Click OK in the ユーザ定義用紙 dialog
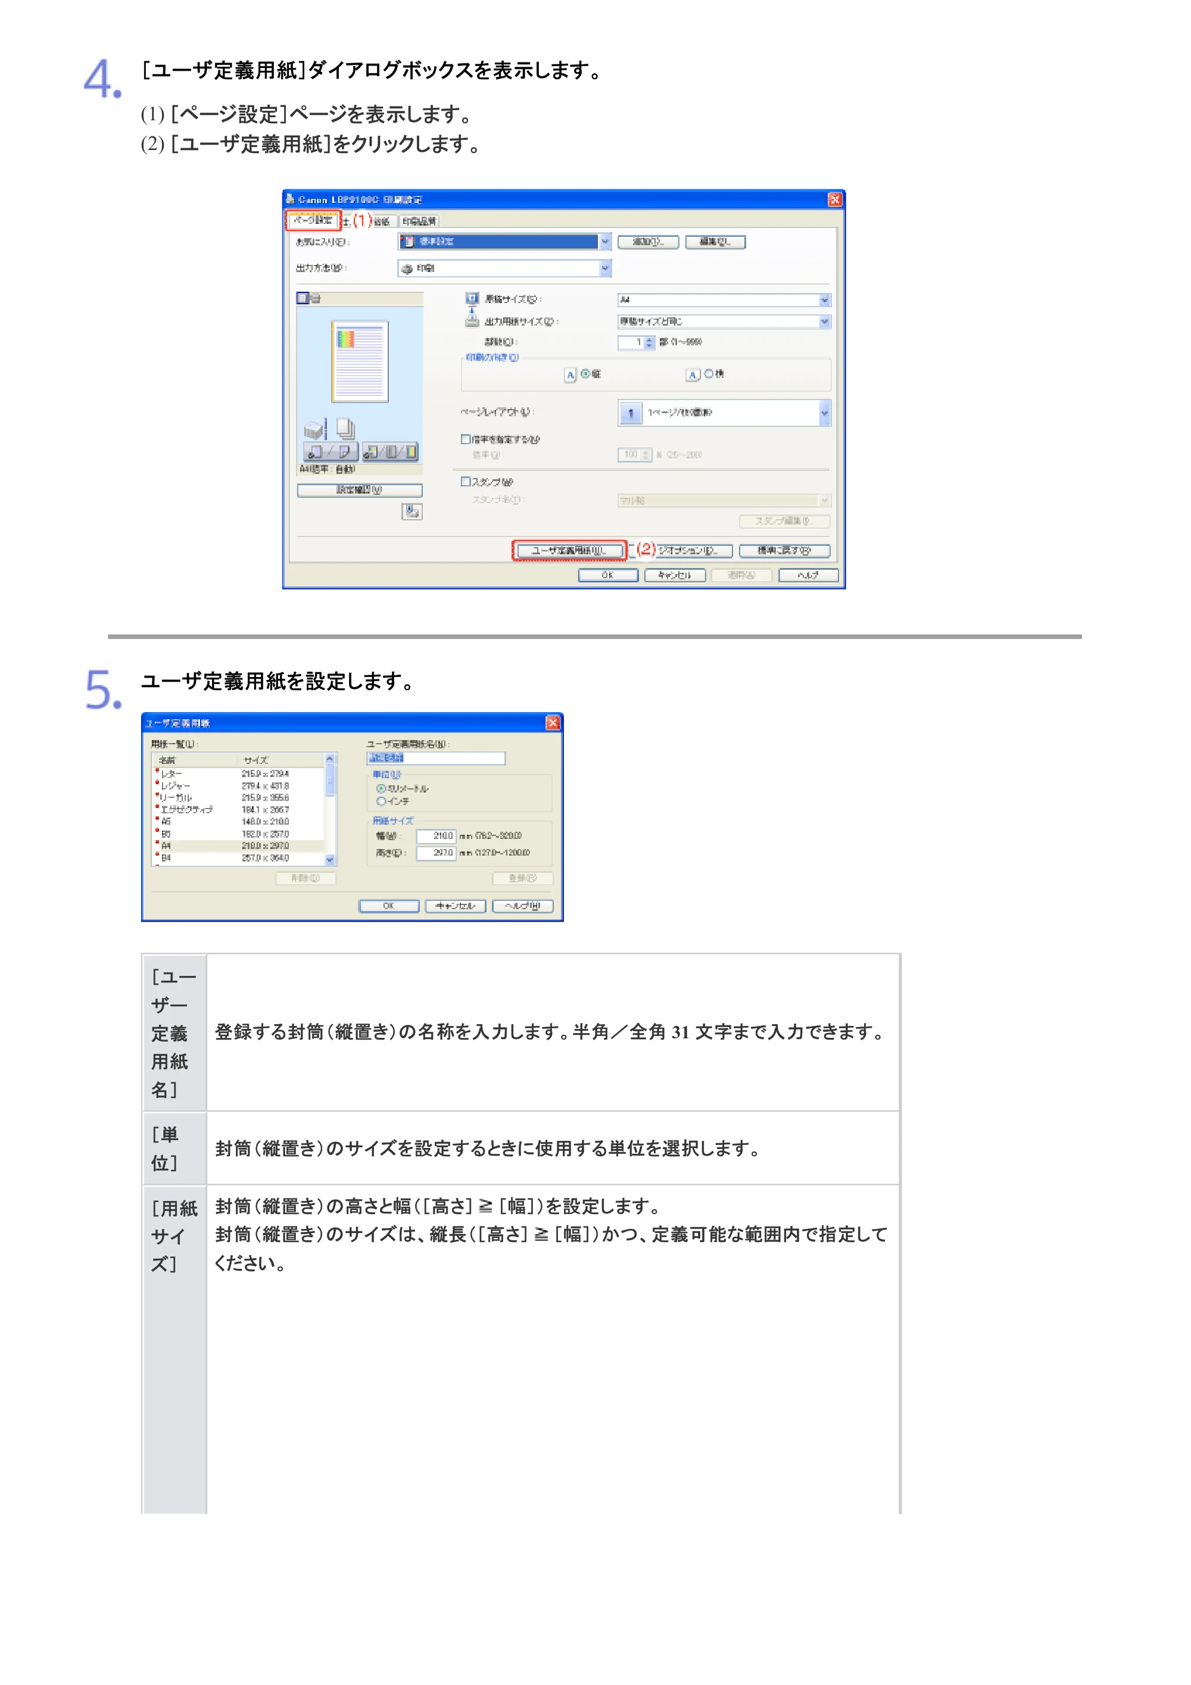 389,906
